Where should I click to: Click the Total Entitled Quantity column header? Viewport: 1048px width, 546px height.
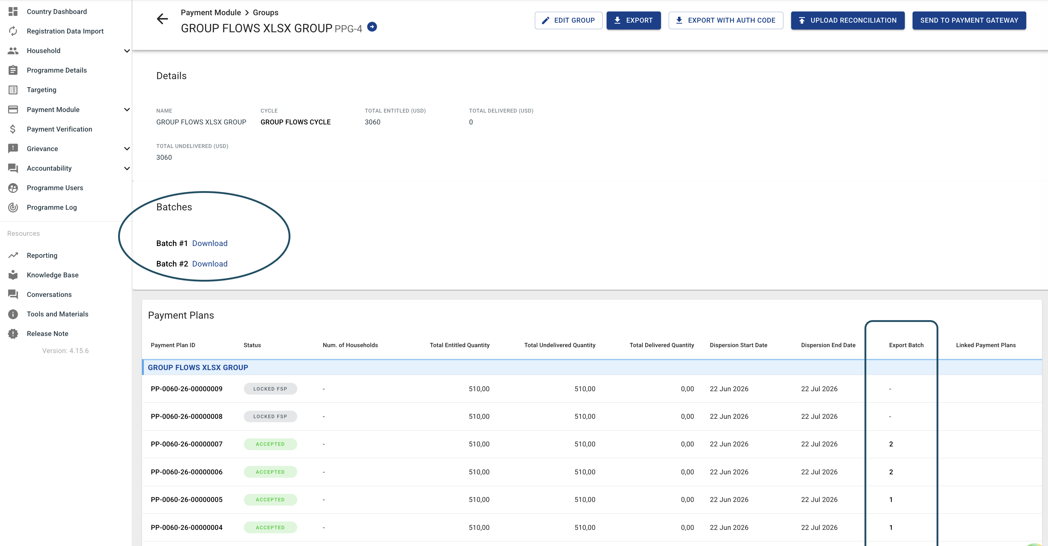pyautogui.click(x=459, y=345)
